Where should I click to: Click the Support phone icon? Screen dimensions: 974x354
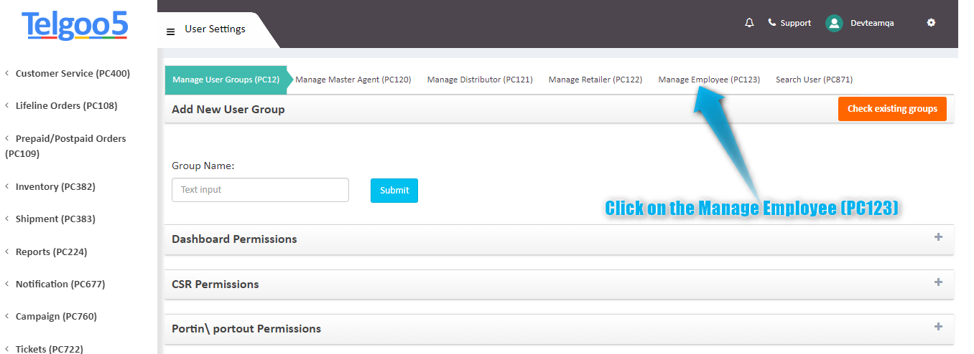point(772,23)
